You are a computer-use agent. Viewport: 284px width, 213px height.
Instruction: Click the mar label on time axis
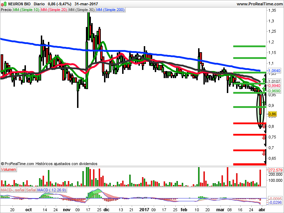(220, 210)
